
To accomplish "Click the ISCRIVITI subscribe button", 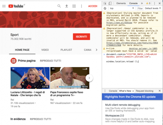I will point(81,37).
